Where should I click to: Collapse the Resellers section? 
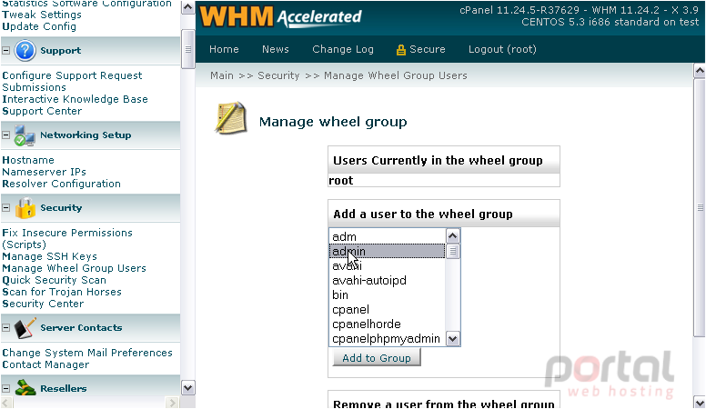(x=5, y=388)
